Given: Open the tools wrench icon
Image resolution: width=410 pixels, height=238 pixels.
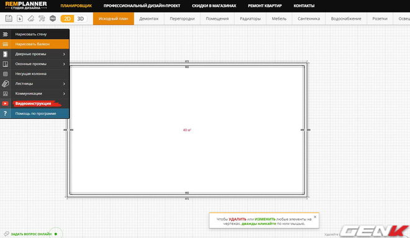Looking at the screenshot, I should (42, 19).
